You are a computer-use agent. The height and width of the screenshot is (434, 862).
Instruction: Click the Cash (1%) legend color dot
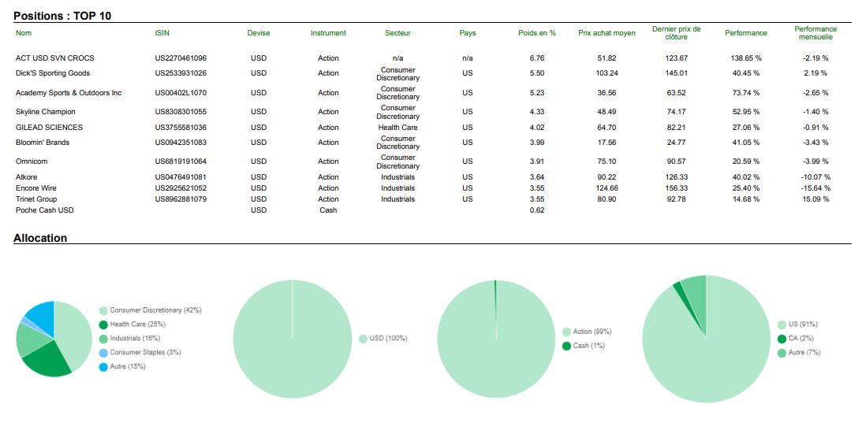567,346
